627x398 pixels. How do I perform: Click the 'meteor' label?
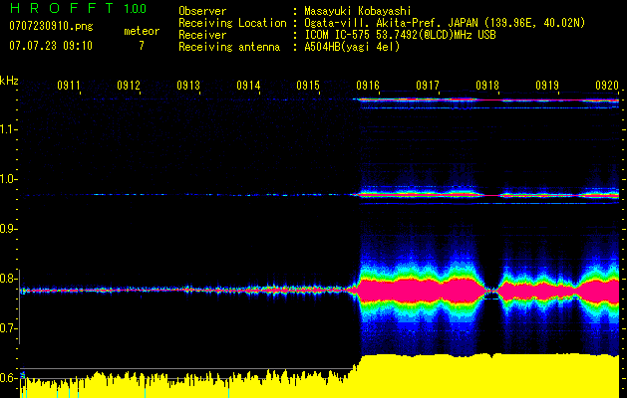click(x=142, y=31)
